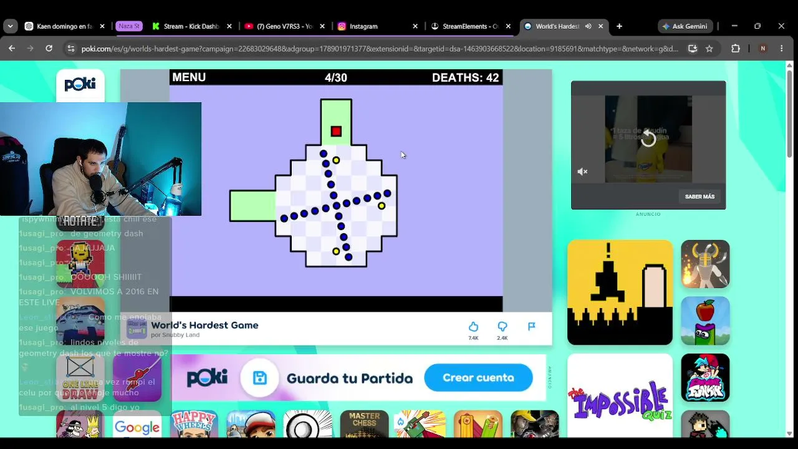798x449 pixels.
Task: Open Master Chess game thumbnail
Action: pyautogui.click(x=364, y=424)
